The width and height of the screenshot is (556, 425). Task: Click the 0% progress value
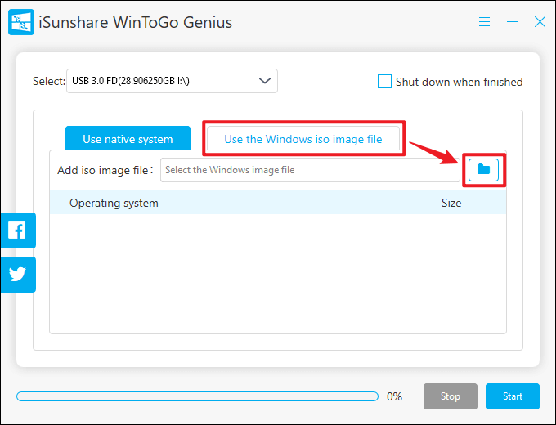pyautogui.click(x=394, y=396)
